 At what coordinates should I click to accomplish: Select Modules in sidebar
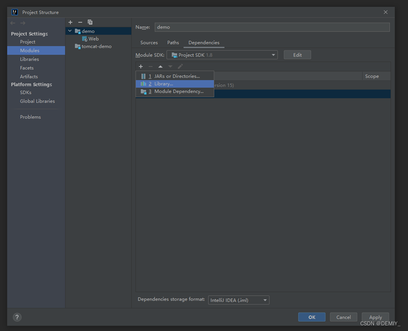[36, 50]
